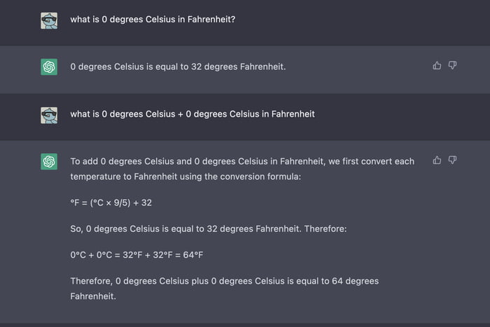Image resolution: width=490 pixels, height=327 pixels.
Task: Click the formula °F = (°C × 9/5) + 32
Action: (x=111, y=203)
